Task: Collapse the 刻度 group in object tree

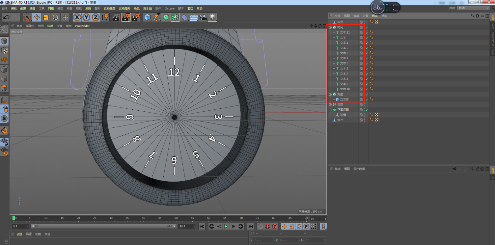Action: 330,94
